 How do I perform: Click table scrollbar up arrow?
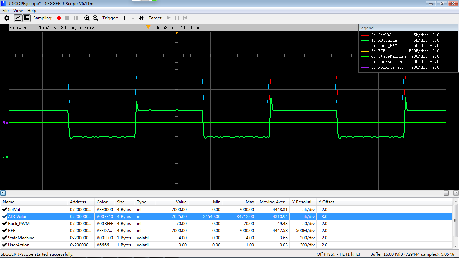[x=456, y=201]
